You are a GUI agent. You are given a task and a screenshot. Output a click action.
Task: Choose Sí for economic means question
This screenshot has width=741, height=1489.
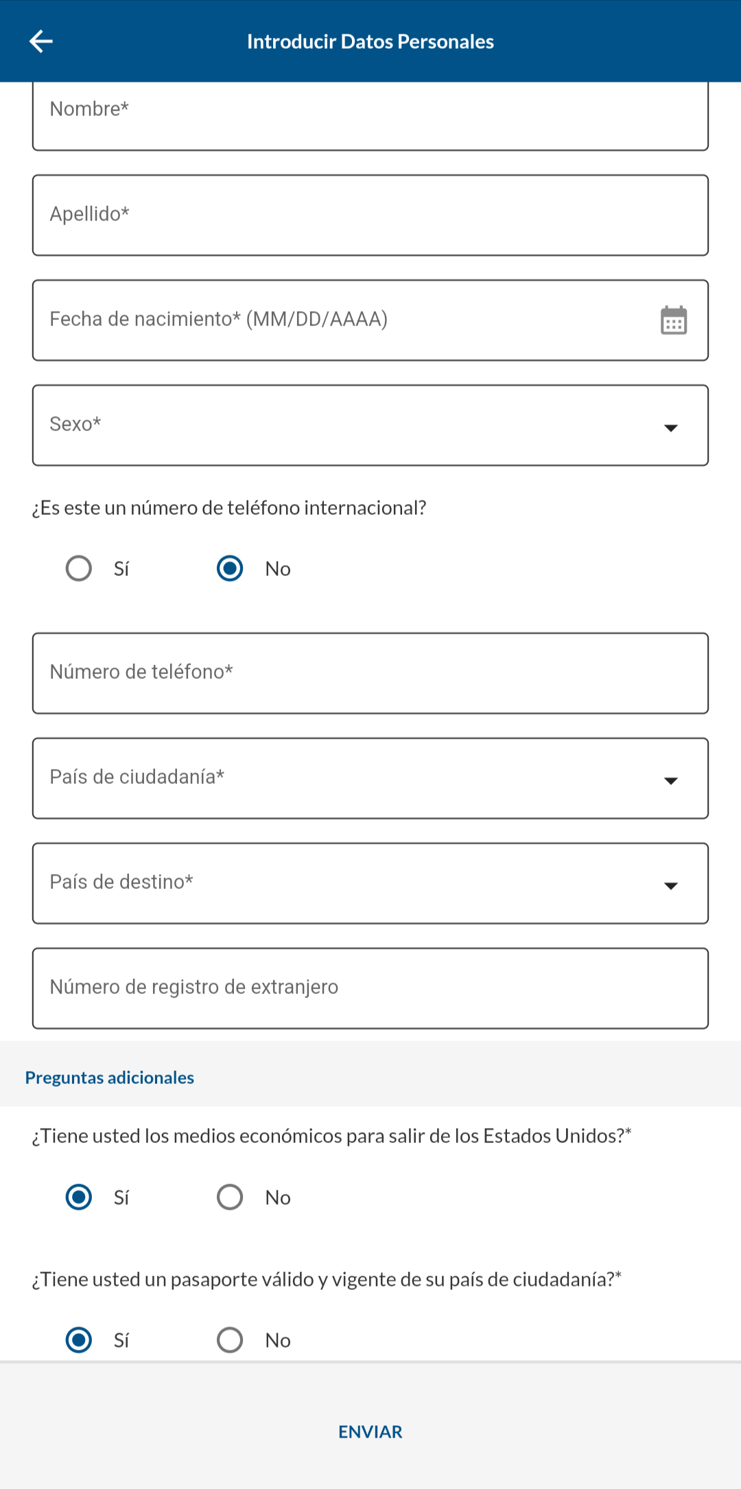(x=79, y=1197)
